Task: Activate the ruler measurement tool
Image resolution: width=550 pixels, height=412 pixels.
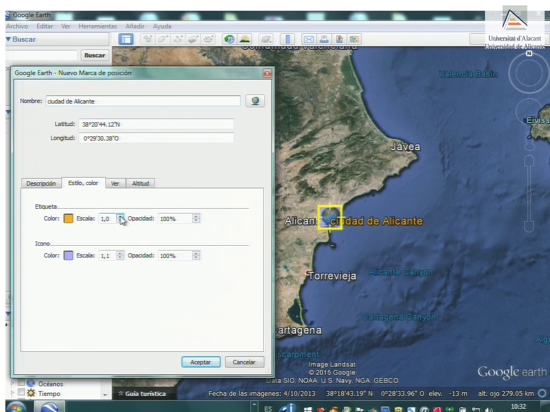Action: point(288,39)
